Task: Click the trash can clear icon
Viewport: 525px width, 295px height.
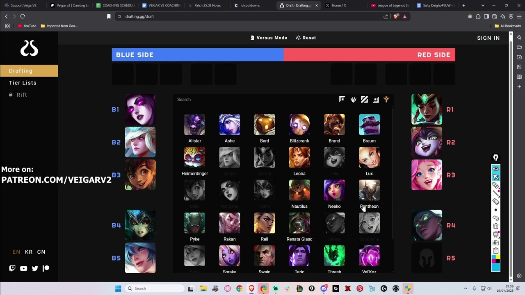Action: click(x=495, y=226)
